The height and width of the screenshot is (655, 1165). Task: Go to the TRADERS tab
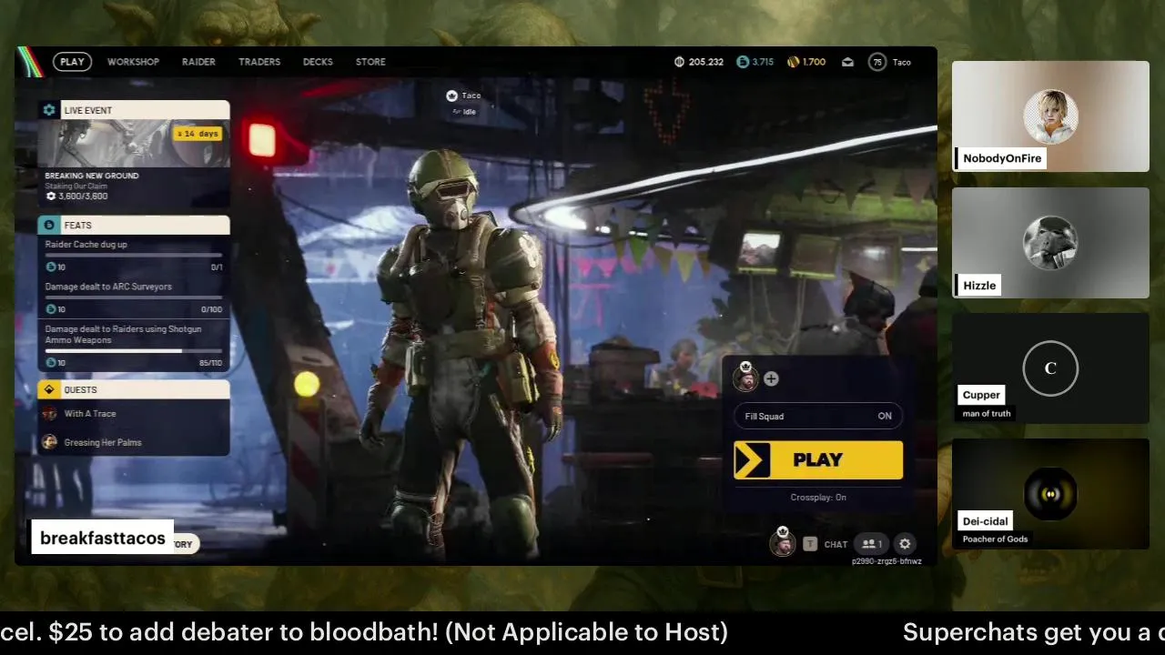tap(259, 62)
